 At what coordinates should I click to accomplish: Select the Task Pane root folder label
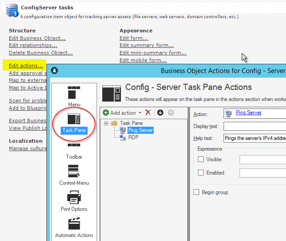coord(131,123)
